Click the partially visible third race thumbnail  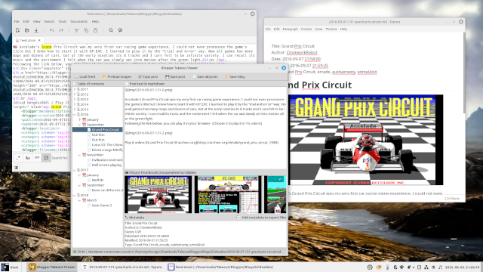[275, 195]
